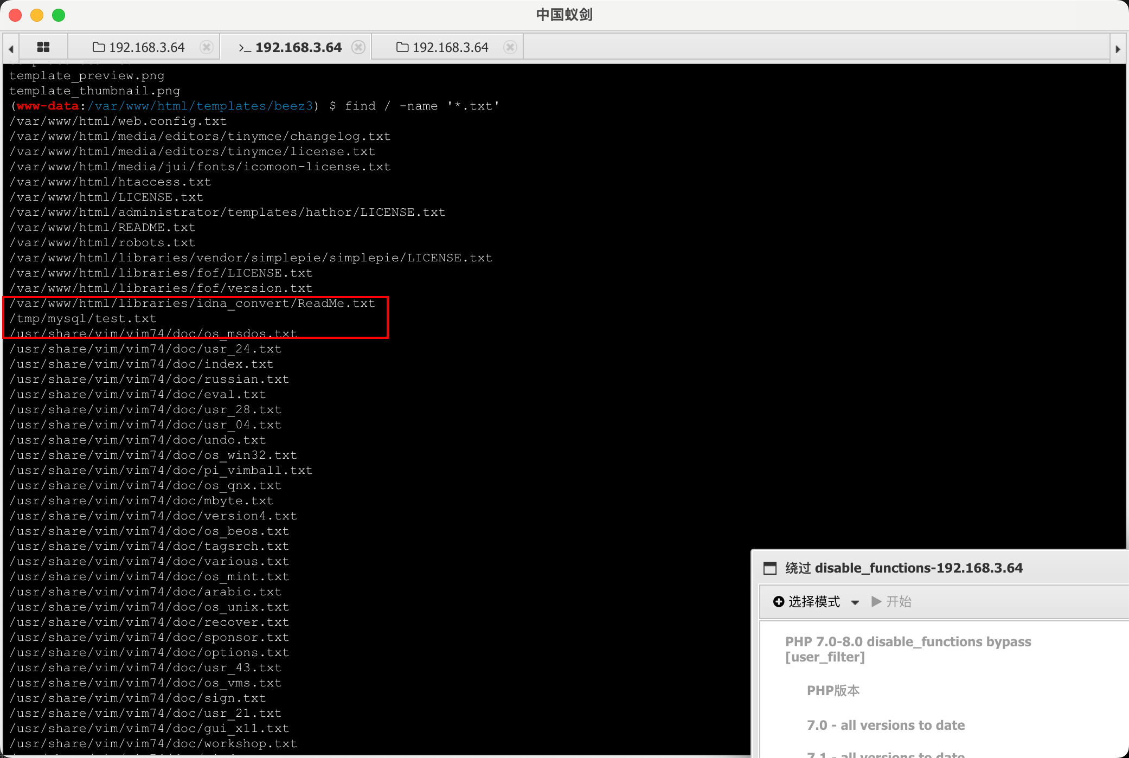Click the vim74/doc/os_win32.txt line
Image resolution: width=1129 pixels, height=758 pixels.
[x=153, y=455]
